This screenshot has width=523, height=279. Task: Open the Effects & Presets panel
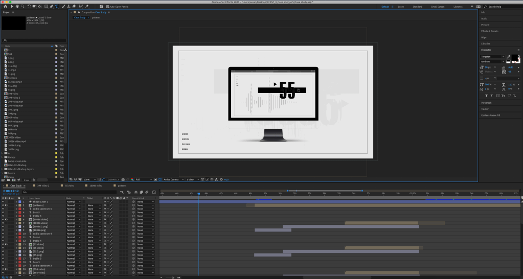[x=490, y=31]
